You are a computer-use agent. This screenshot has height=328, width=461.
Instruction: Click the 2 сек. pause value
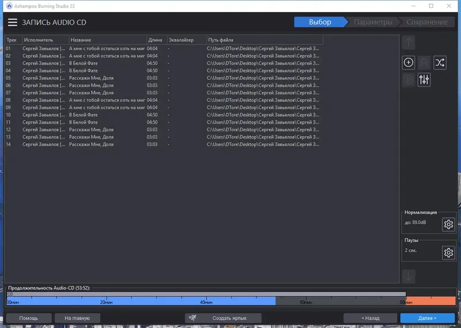[x=411, y=250]
